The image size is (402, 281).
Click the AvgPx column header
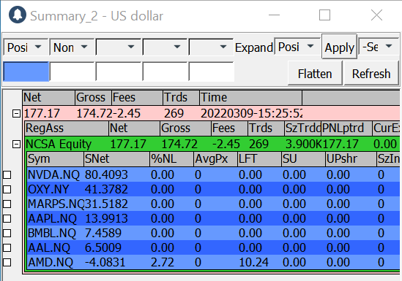(x=215, y=159)
